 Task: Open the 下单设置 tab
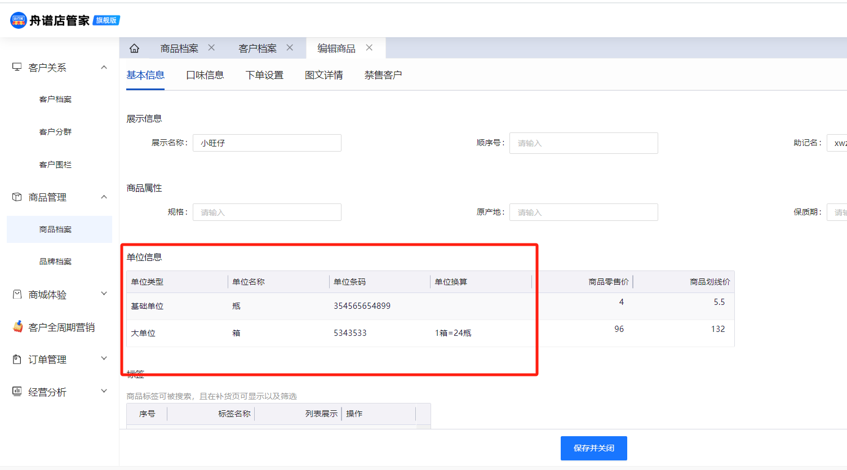point(264,75)
